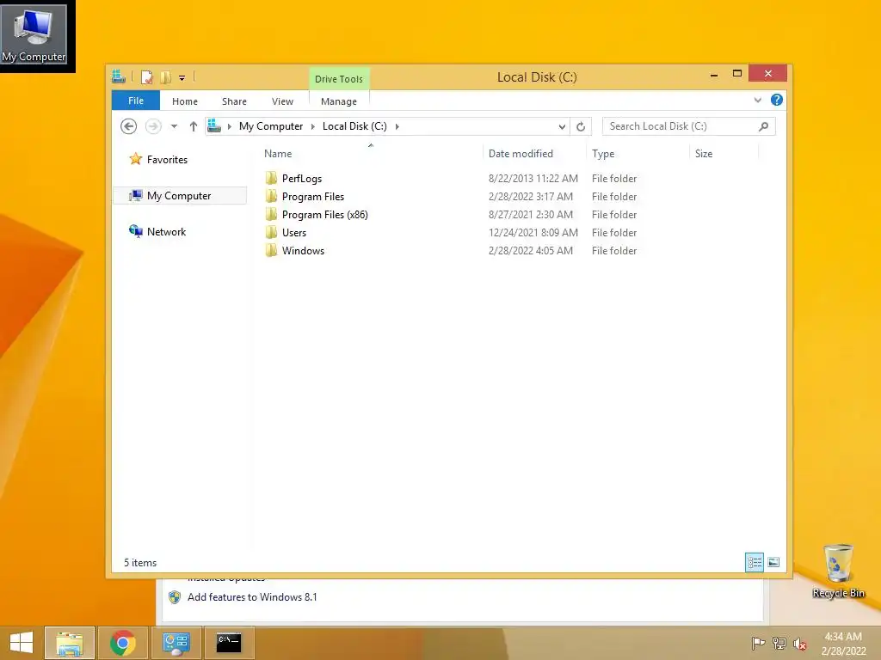Image resolution: width=881 pixels, height=660 pixels.
Task: Click the Action Center flag tray icon
Action: click(758, 643)
